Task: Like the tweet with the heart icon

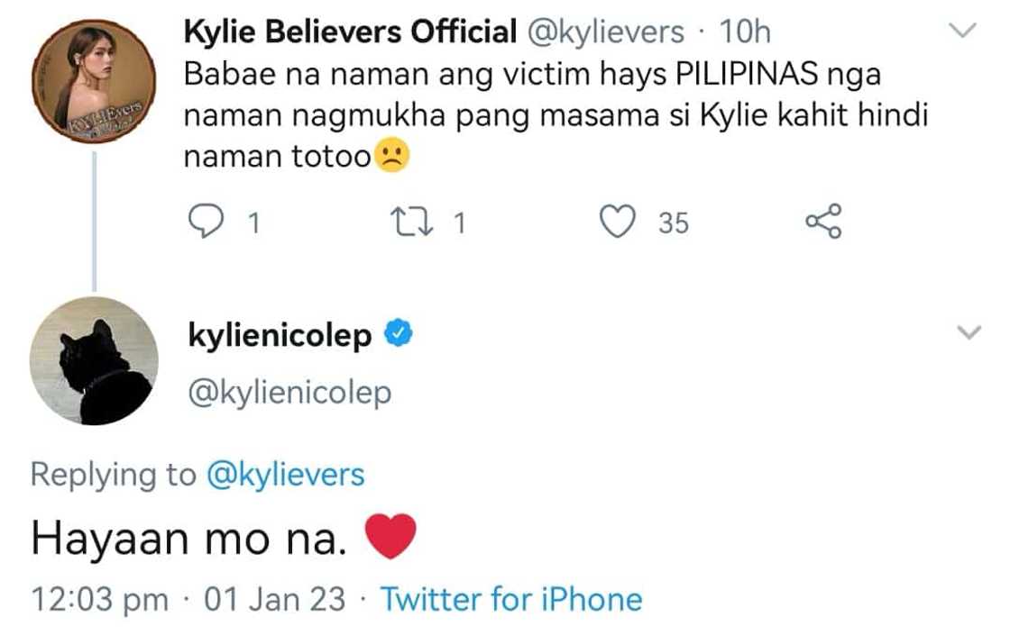Action: 619,222
